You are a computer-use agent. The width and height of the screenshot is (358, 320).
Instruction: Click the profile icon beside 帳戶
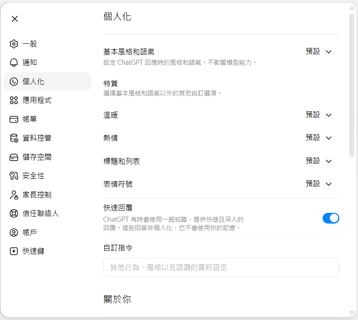coord(14,232)
